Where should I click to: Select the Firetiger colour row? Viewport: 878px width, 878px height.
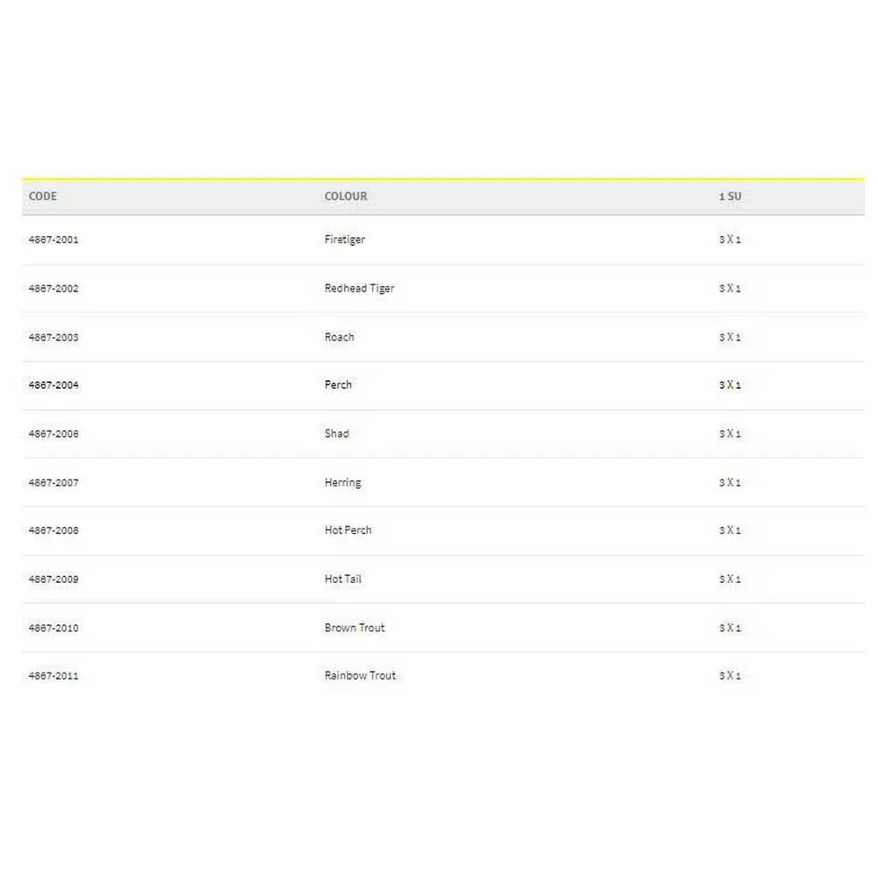(x=344, y=240)
